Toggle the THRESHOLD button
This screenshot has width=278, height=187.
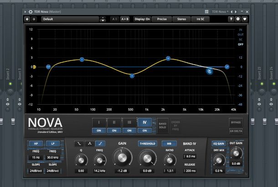[x=147, y=144]
